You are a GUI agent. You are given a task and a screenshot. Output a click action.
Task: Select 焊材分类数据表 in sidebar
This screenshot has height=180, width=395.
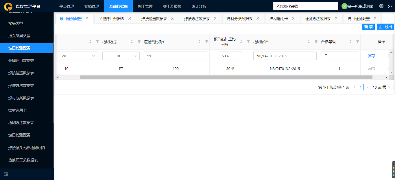(x=26, y=98)
